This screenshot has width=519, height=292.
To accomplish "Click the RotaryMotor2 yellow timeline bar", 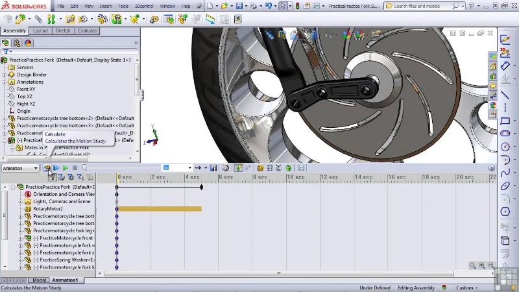I will (x=159, y=209).
